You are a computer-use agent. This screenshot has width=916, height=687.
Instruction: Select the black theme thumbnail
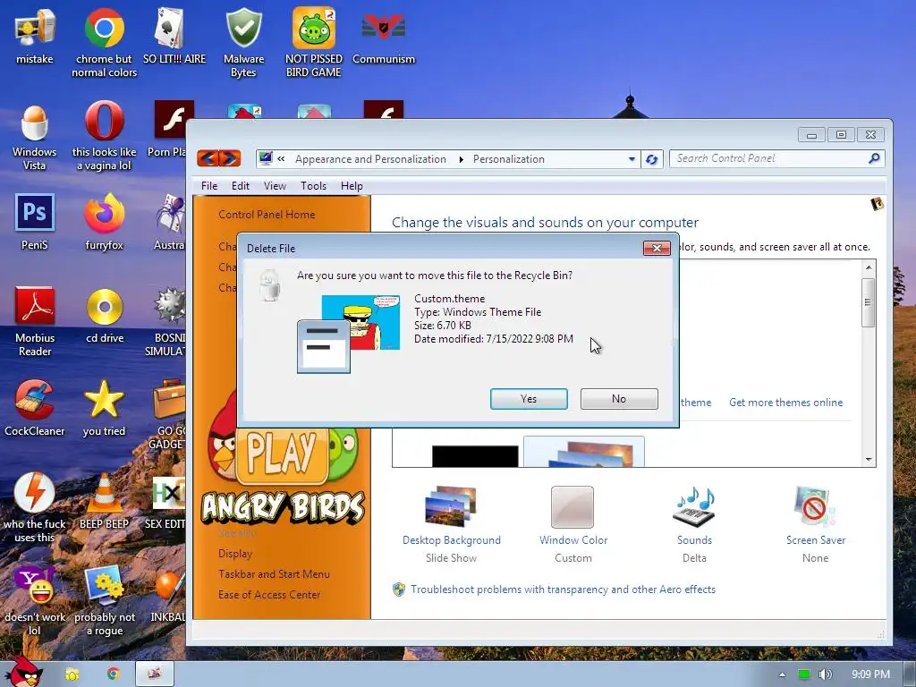point(475,455)
